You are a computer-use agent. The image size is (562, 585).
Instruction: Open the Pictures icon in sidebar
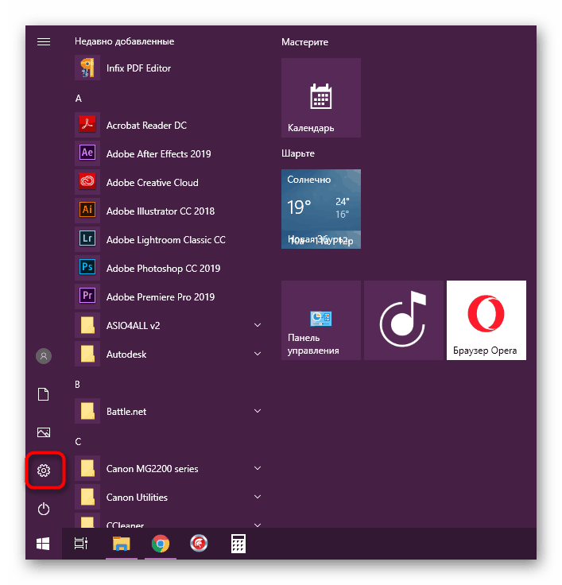tap(44, 432)
